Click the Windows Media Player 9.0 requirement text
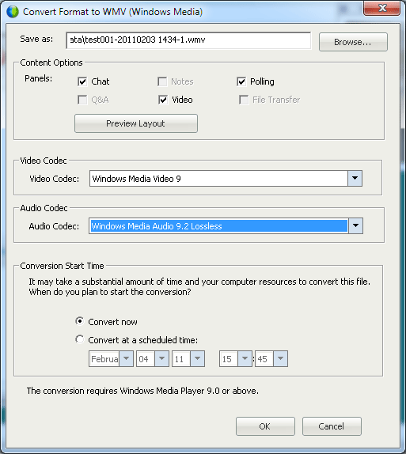Image resolution: width=406 pixels, height=454 pixels. (142, 391)
